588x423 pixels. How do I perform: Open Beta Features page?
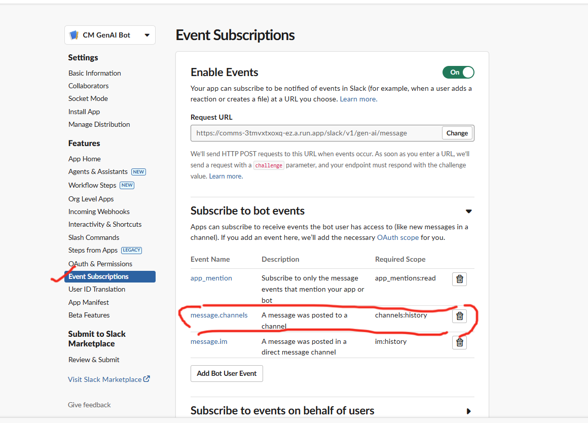coord(89,315)
